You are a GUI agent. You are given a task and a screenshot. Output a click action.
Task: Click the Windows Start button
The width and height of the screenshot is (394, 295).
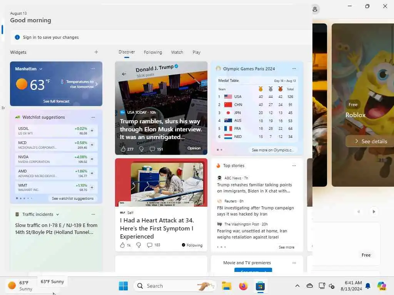point(123,286)
